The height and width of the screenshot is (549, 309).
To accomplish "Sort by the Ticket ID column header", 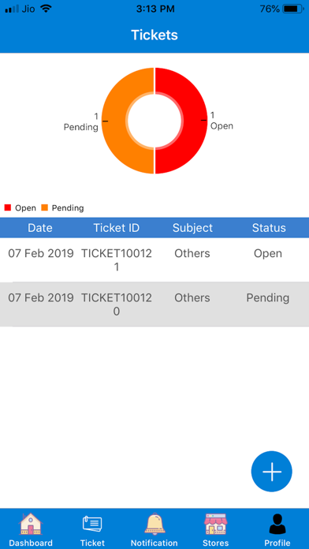I will [117, 228].
